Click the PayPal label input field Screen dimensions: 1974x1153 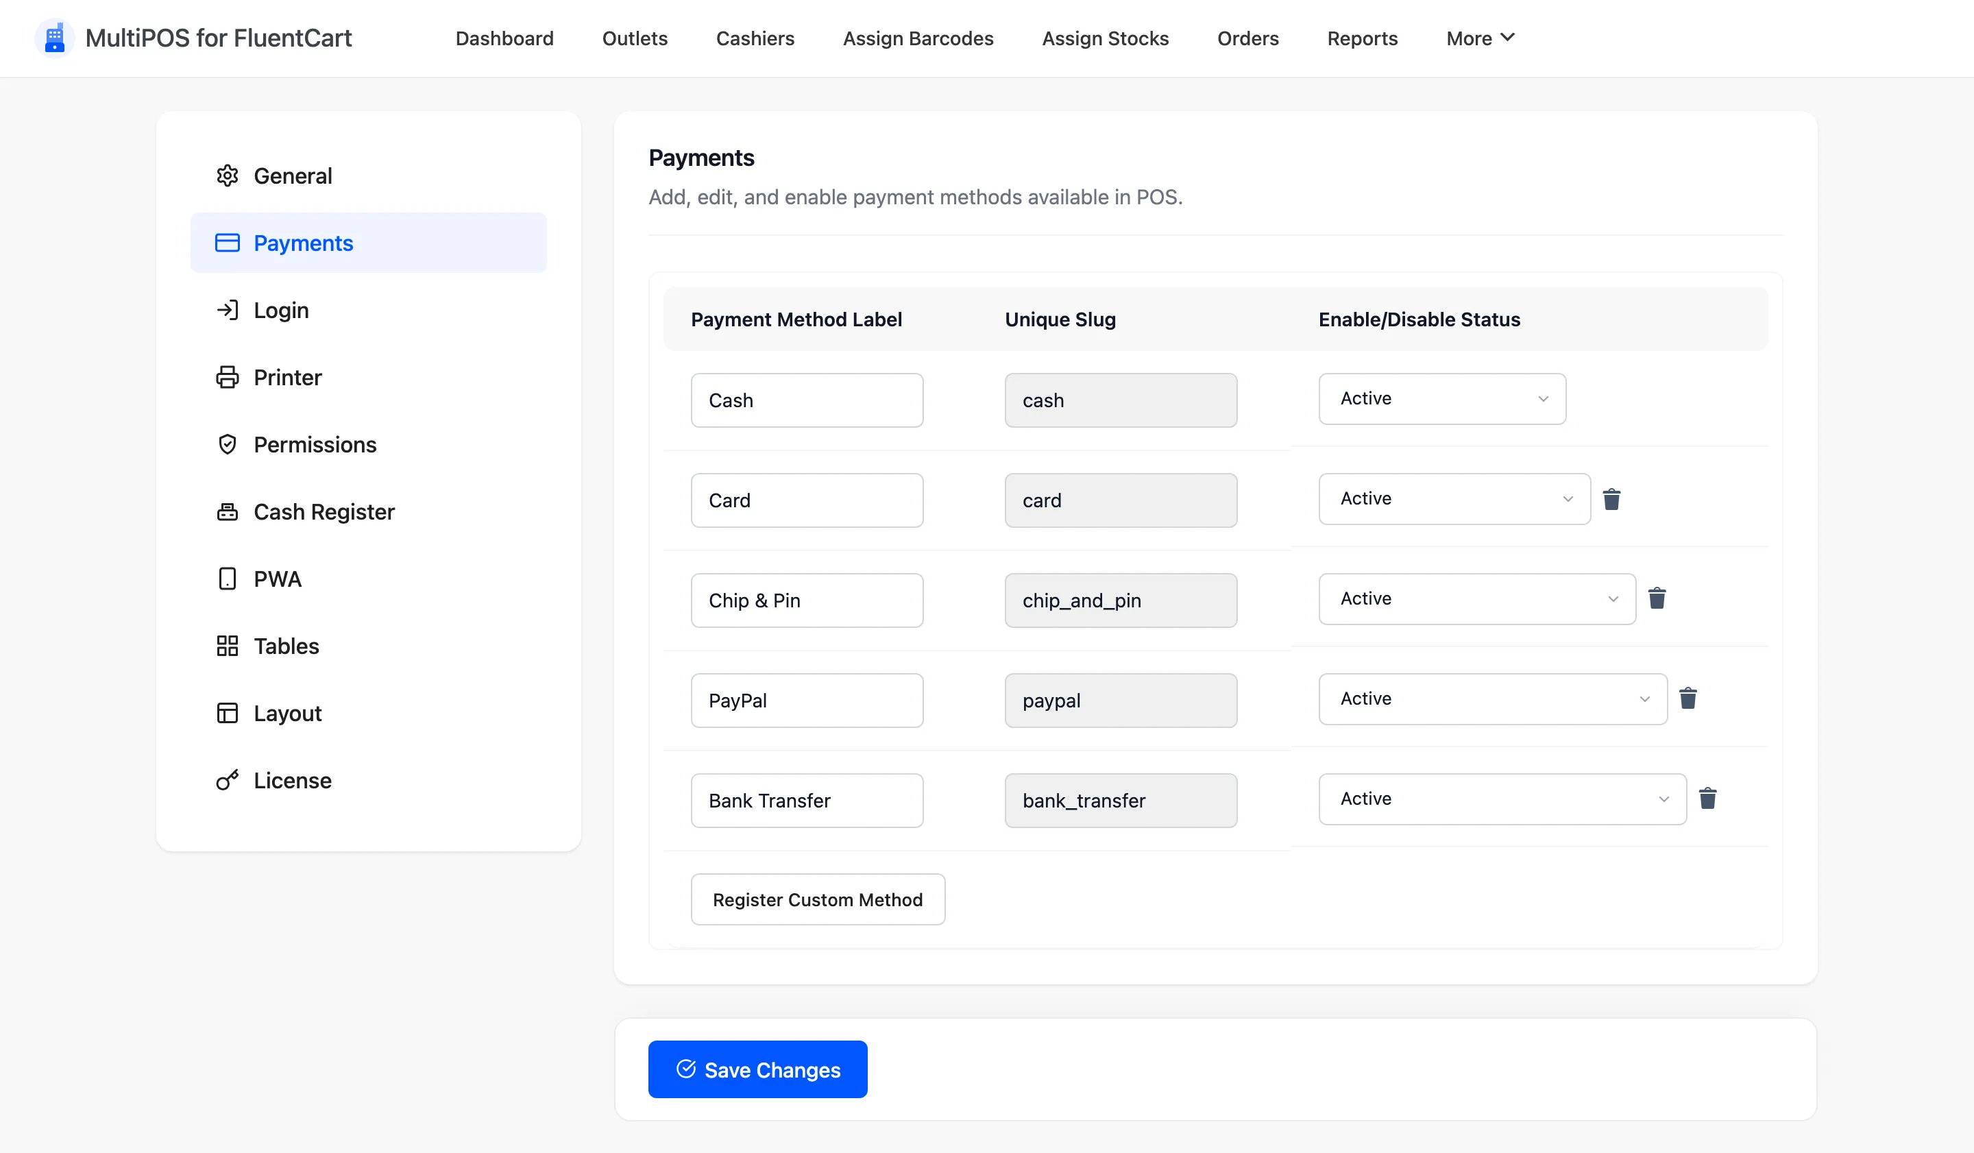pos(807,701)
